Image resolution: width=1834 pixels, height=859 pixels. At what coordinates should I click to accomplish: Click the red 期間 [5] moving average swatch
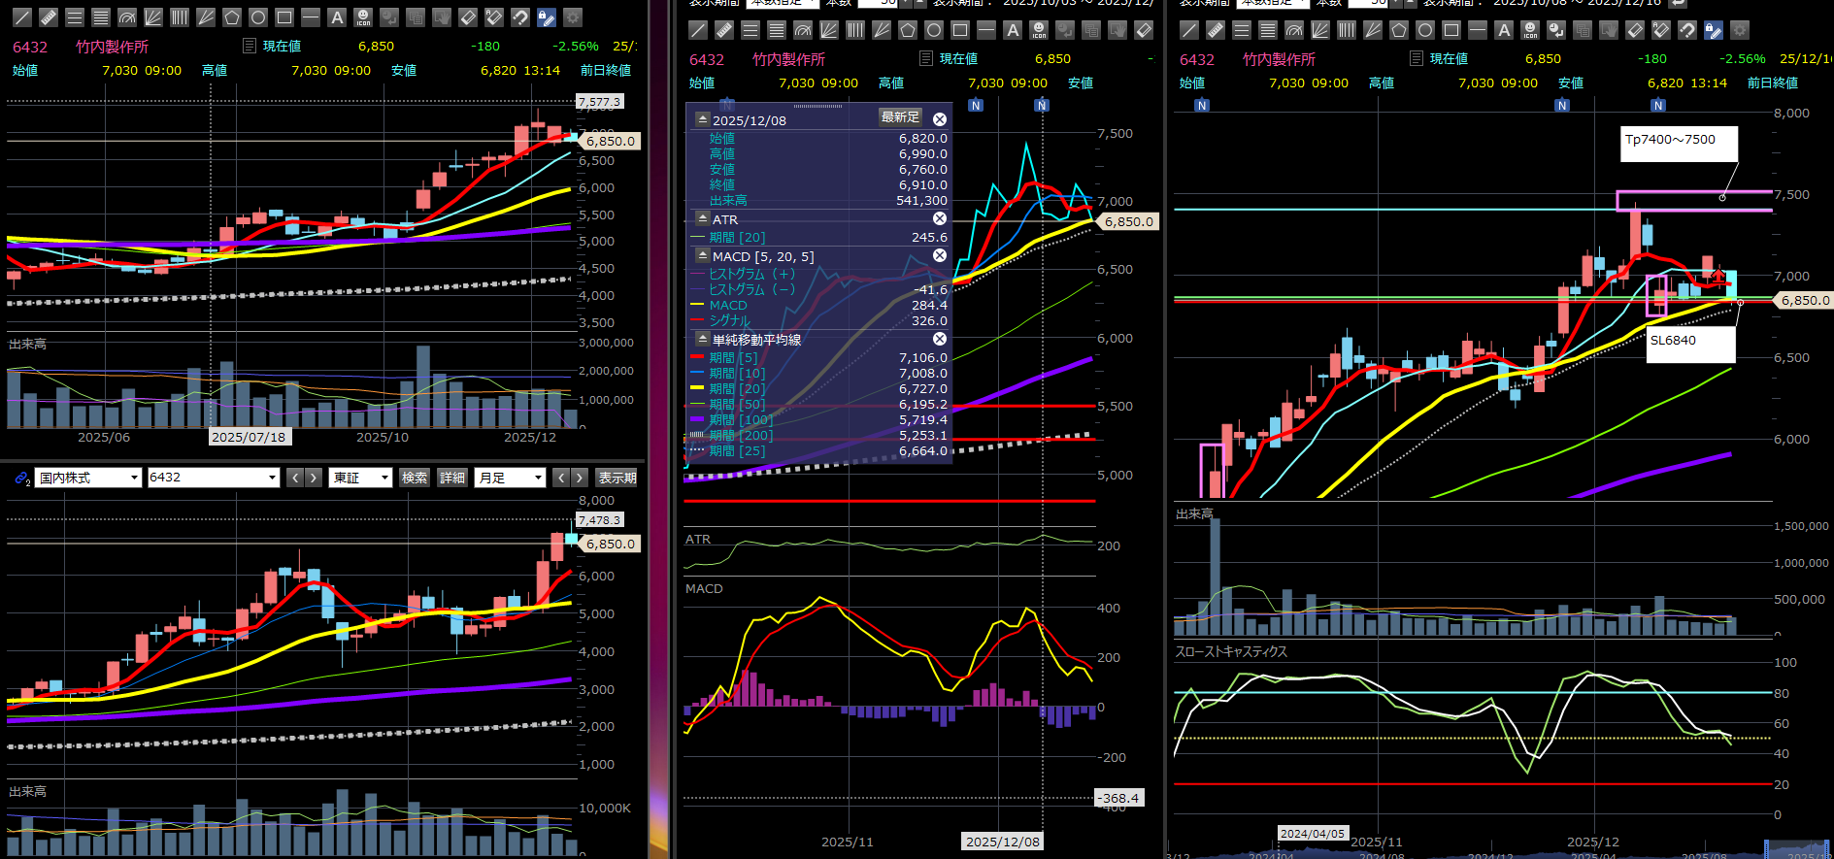[x=696, y=358]
